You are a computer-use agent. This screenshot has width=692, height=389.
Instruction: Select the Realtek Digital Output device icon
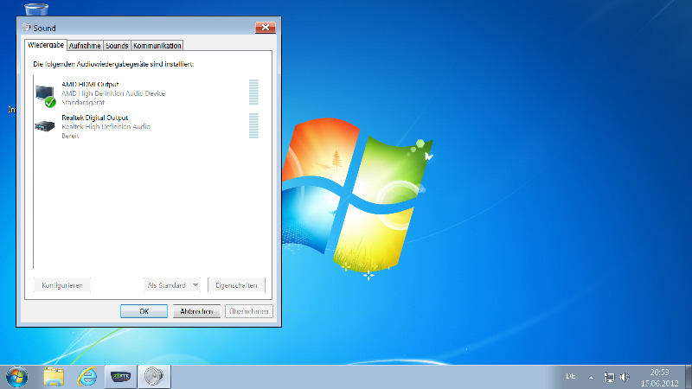point(45,126)
